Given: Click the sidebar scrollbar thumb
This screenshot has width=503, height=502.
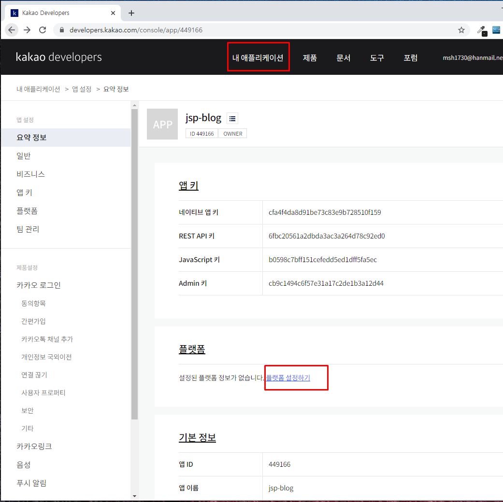Looking at the screenshot, I should (134, 264).
